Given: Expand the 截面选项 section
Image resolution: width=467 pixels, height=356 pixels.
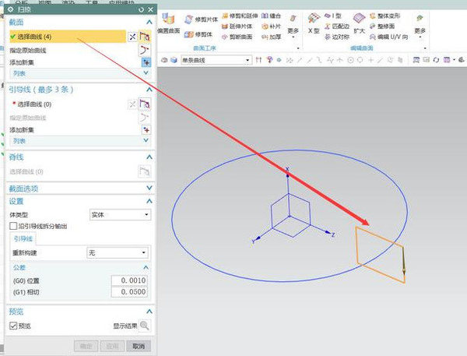Looking at the screenshot, I should click(149, 188).
